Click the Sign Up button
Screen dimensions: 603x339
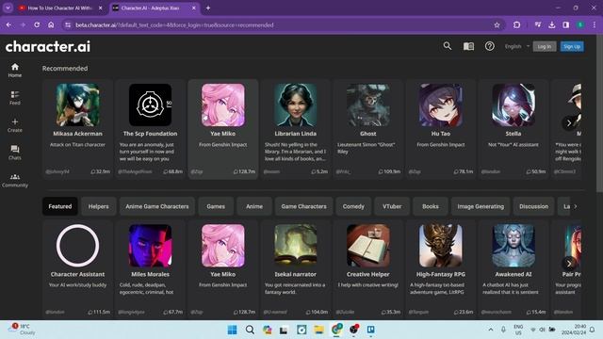[572, 46]
